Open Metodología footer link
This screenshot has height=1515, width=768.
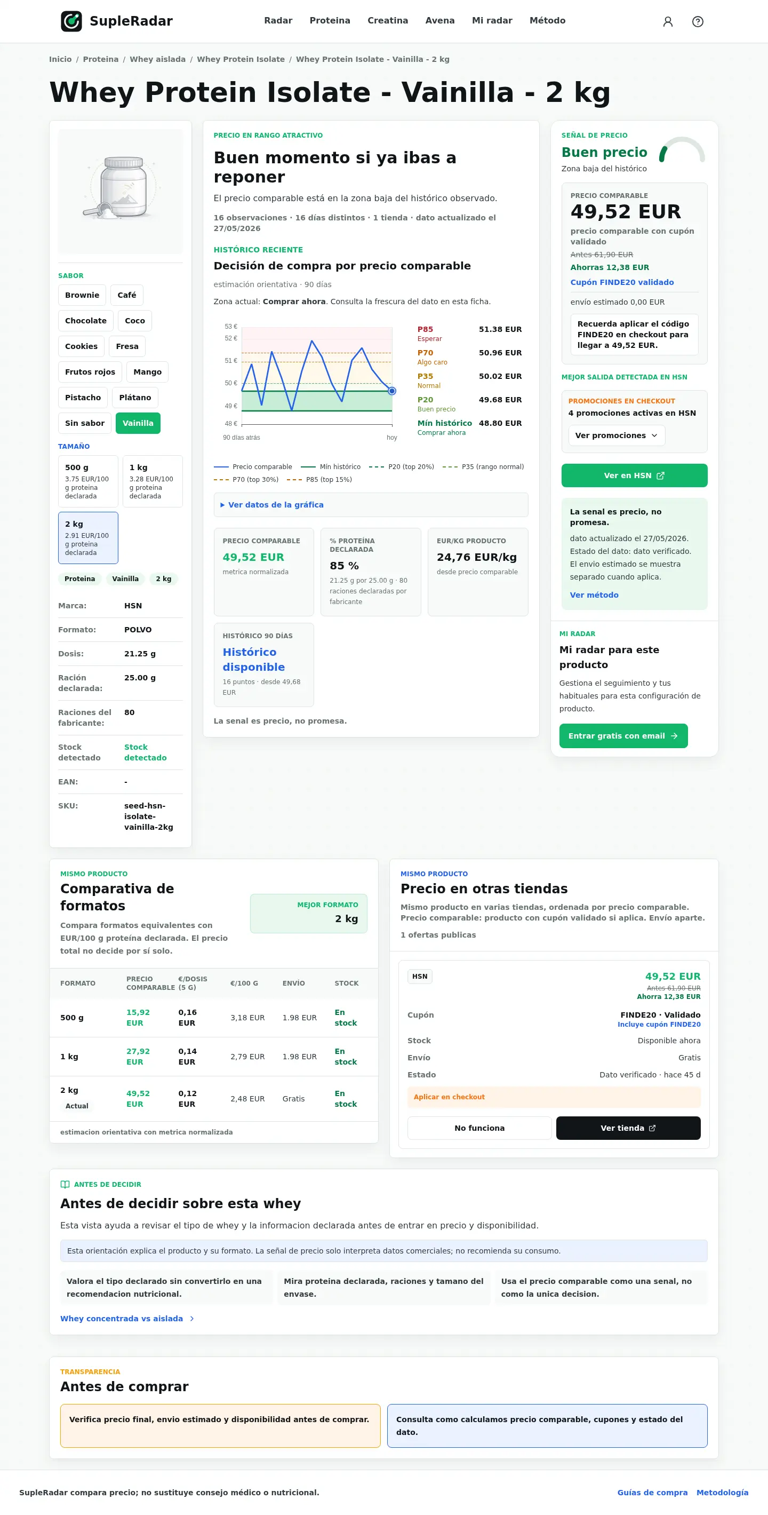pos(722,1493)
